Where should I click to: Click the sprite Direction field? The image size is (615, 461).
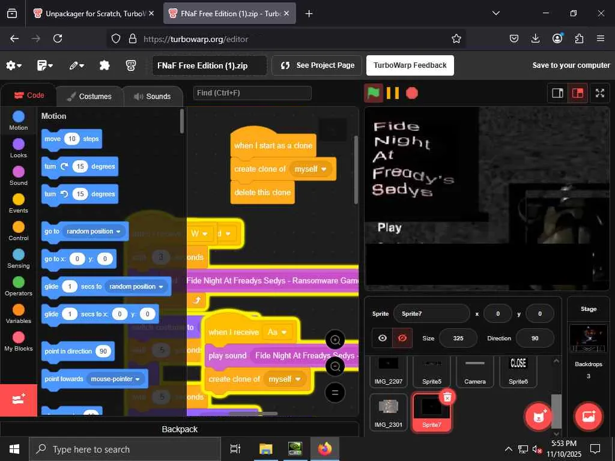coord(535,339)
